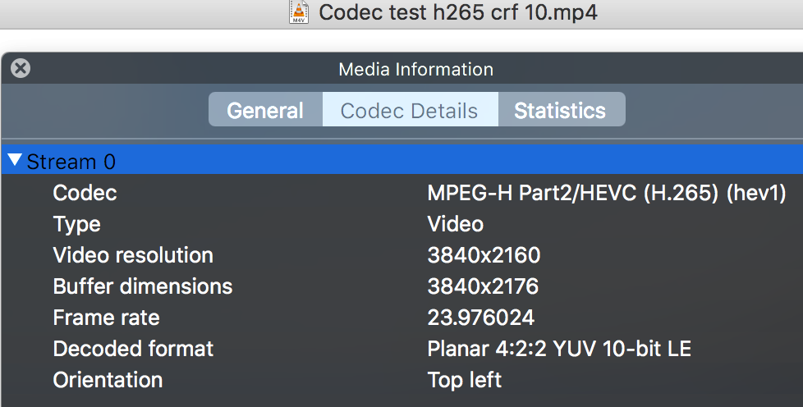Click the window title file name text

coord(458,11)
